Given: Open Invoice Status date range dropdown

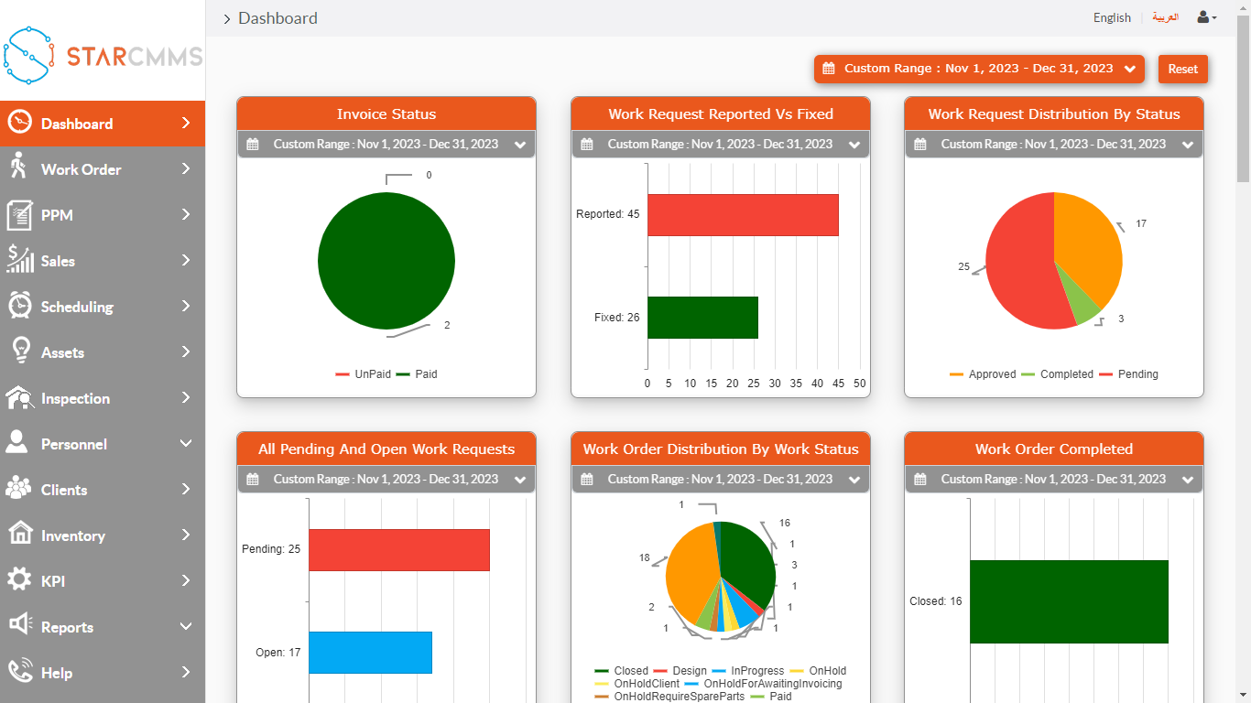Looking at the screenshot, I should (386, 145).
